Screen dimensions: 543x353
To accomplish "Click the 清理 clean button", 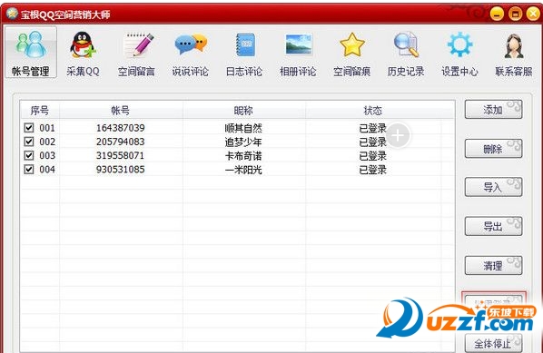I will tap(493, 266).
